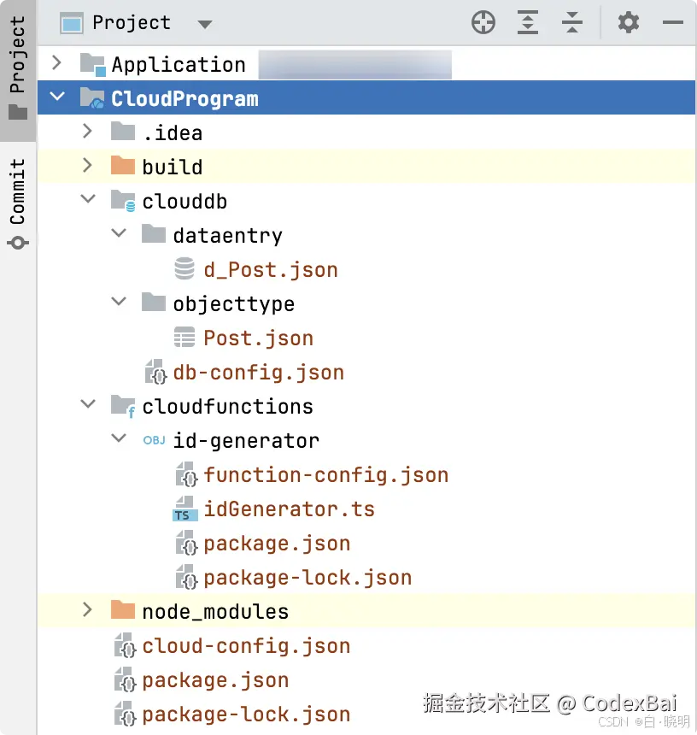Collapse the objecttype folder

(x=119, y=302)
